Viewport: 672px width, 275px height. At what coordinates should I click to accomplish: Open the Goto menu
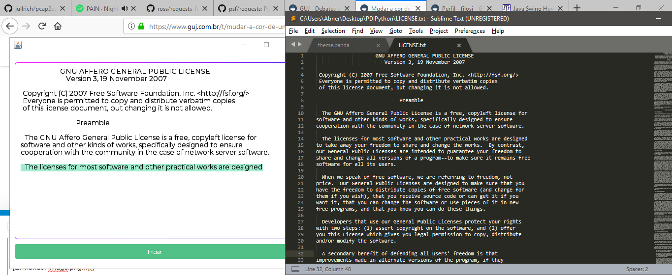tap(396, 31)
